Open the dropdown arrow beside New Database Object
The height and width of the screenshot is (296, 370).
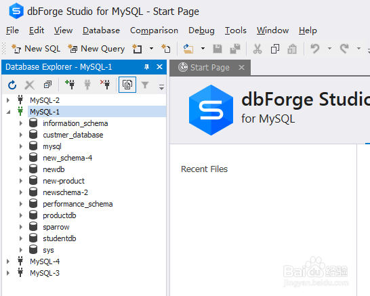coord(152,49)
